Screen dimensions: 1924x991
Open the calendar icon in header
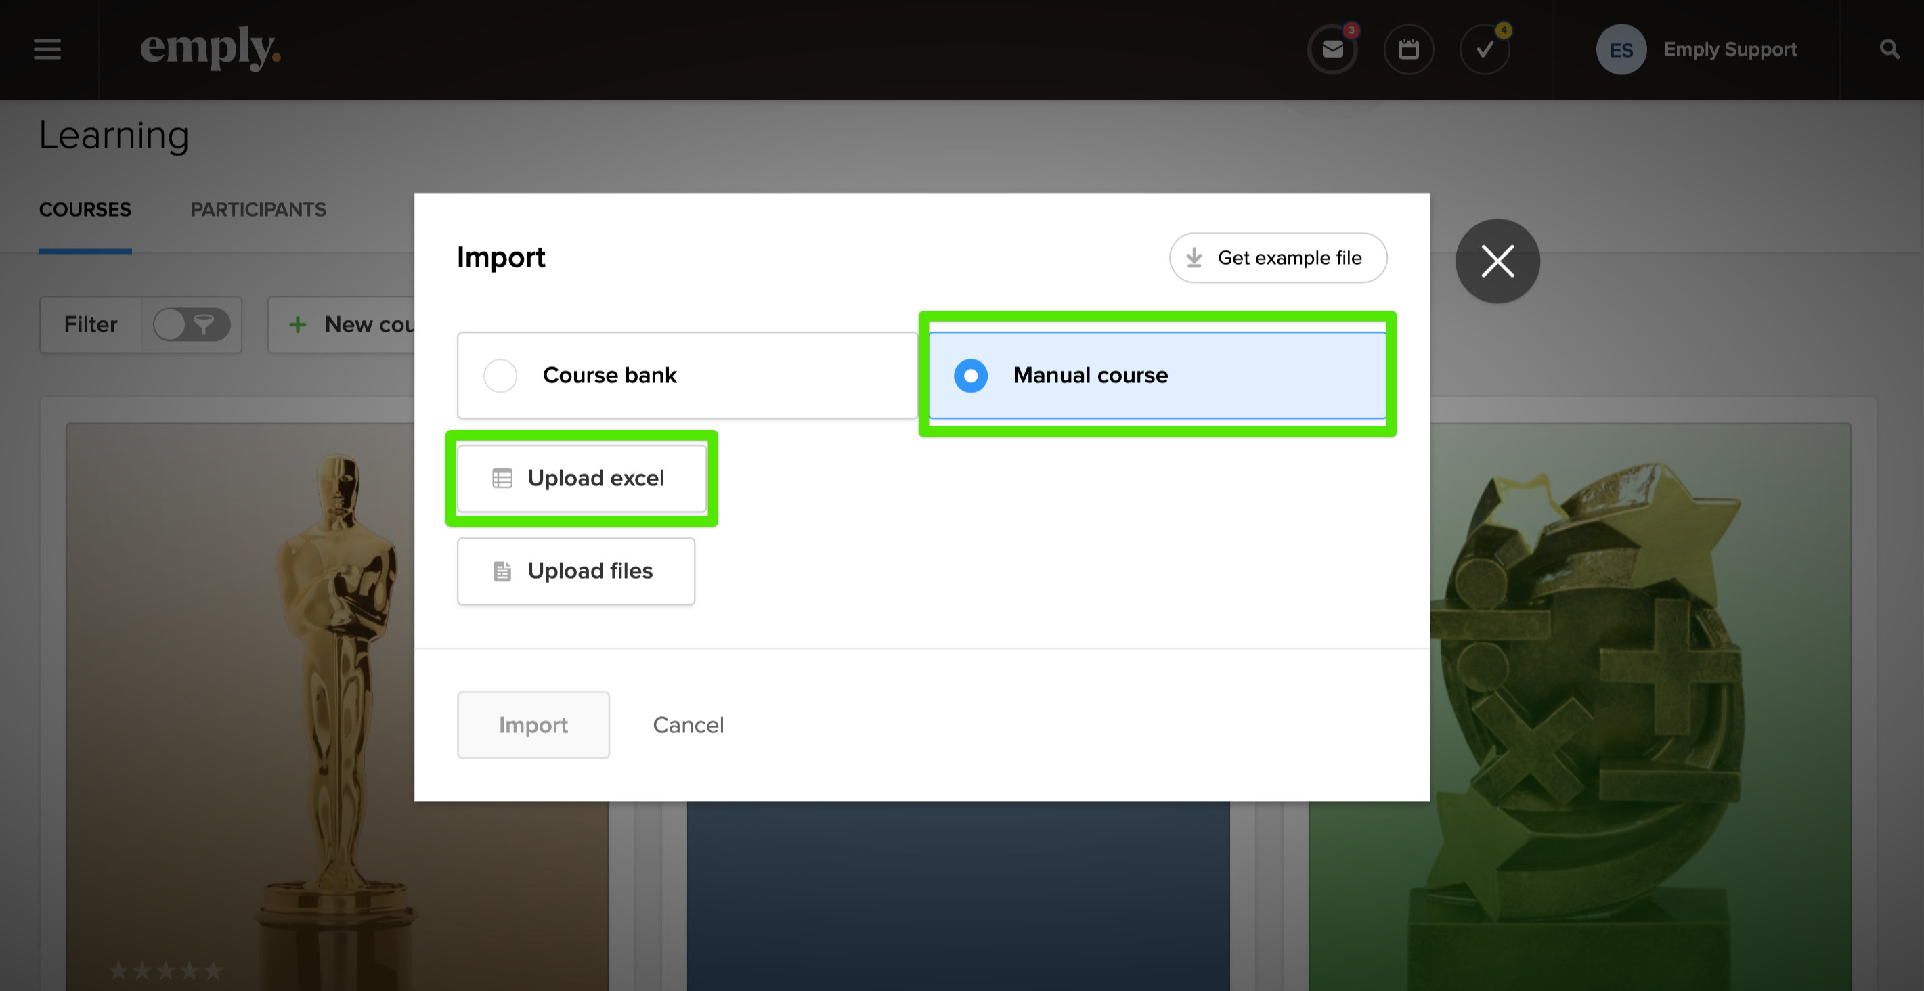pyautogui.click(x=1409, y=50)
